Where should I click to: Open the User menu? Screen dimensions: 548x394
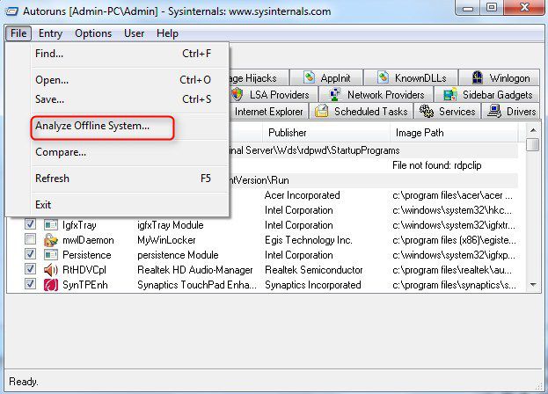click(135, 33)
